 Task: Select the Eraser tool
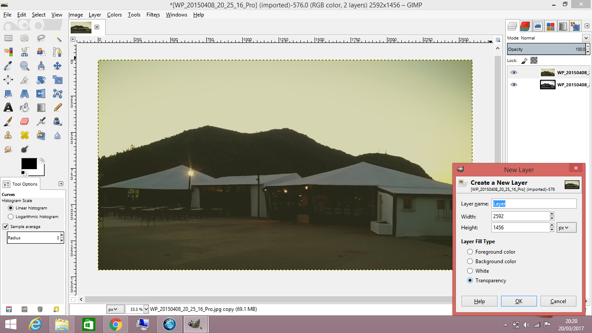(x=24, y=121)
